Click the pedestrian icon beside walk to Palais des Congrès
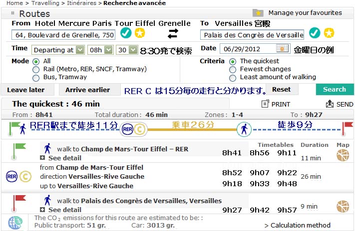The width and height of the screenshot is (355, 231). (47, 200)
